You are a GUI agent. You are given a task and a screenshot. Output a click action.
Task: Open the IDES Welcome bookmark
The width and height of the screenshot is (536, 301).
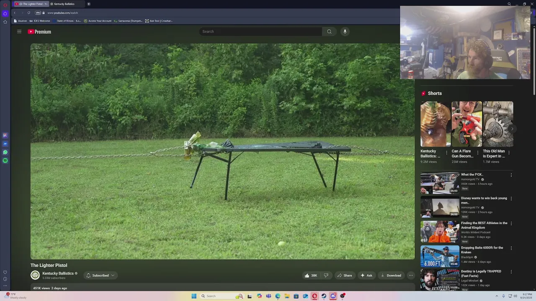pos(40,21)
